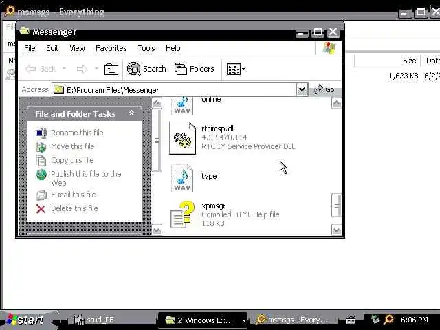Click the system clock showing 6:06 PM
This screenshot has height=330, width=440.
[414, 320]
